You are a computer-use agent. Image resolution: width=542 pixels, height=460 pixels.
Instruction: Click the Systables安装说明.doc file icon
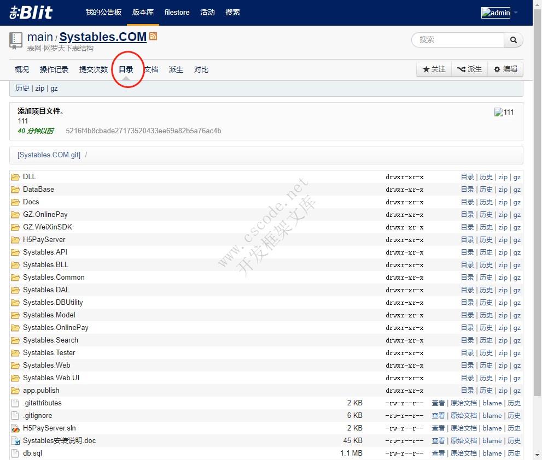click(15, 441)
